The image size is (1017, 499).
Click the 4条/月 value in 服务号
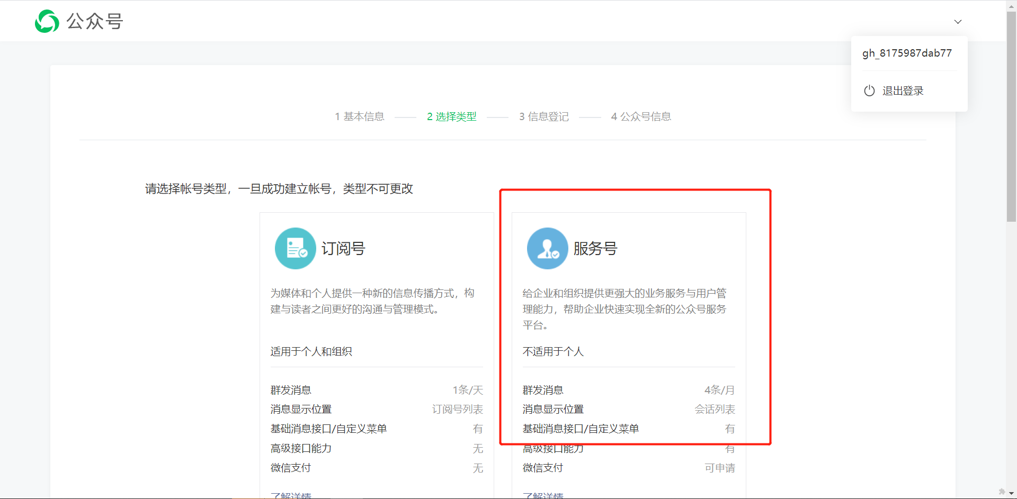pyautogui.click(x=719, y=390)
